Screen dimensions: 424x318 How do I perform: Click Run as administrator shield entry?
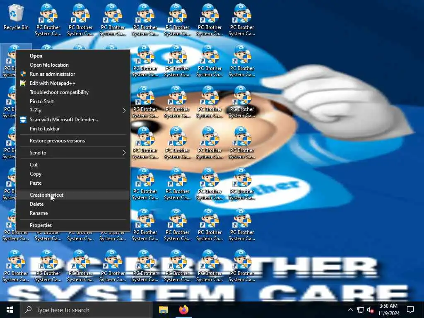coord(73,74)
